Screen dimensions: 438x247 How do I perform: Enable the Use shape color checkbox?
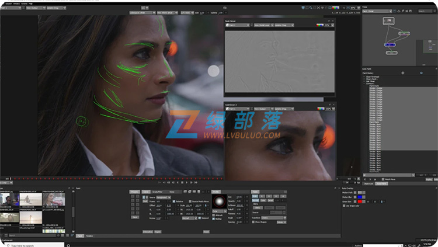click(344, 206)
